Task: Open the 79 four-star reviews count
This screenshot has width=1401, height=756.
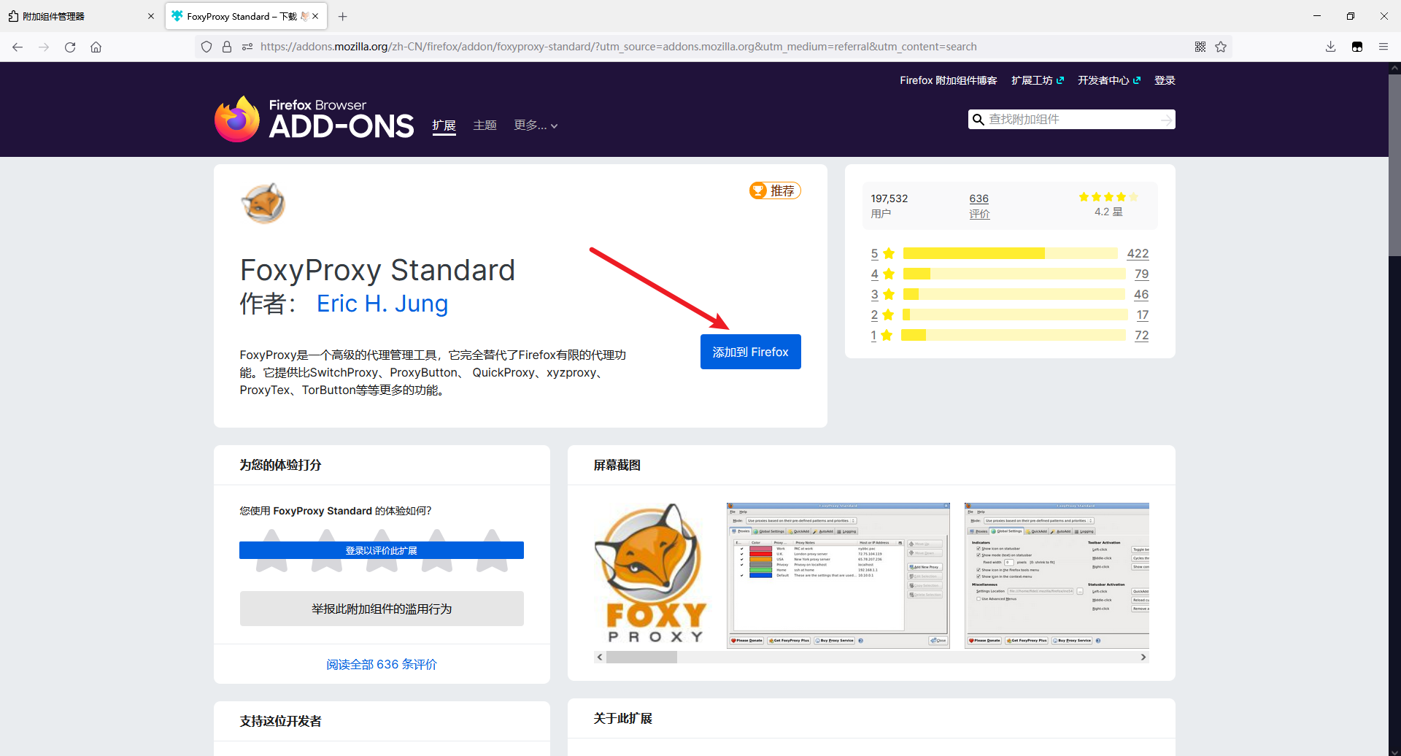Action: tap(1141, 274)
